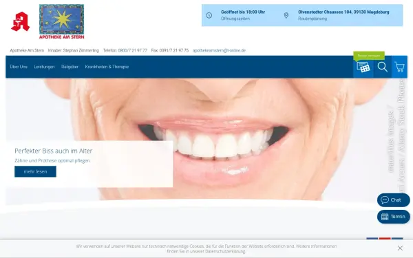Close the cookie notice banner

[400, 248]
